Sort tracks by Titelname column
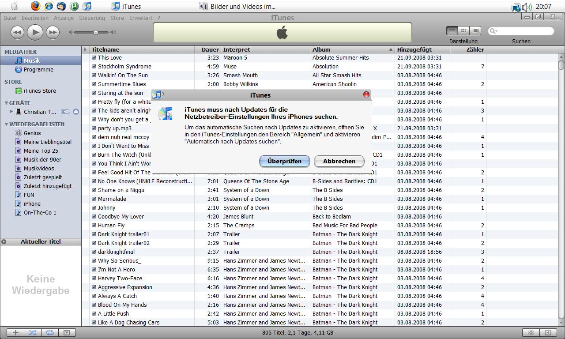This screenshot has height=339, width=565. [x=142, y=49]
